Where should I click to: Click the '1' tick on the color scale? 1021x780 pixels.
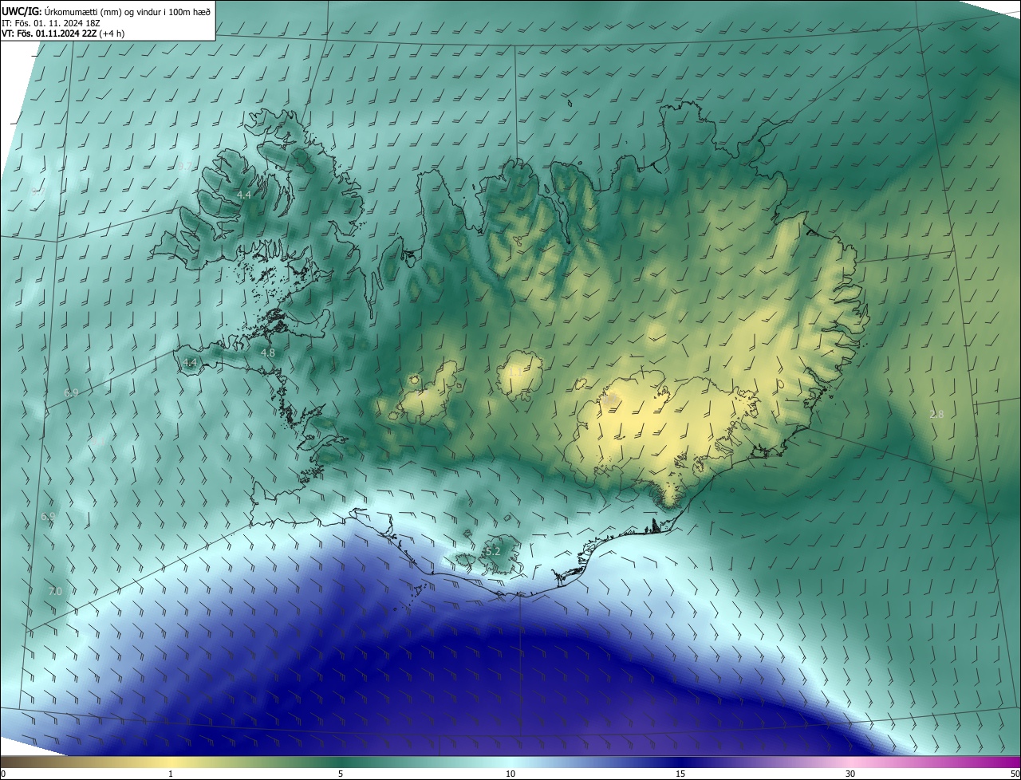click(x=171, y=774)
